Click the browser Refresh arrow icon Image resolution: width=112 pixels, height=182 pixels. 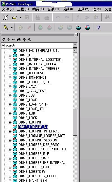pyautogui.click(x=4, y=39)
